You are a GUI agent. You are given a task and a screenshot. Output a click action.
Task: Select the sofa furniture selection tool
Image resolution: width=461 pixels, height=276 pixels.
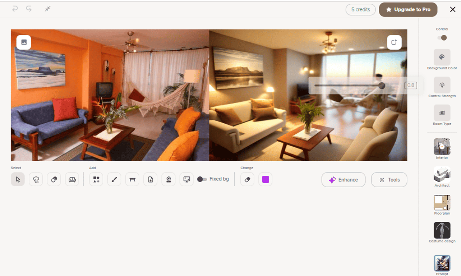point(72,179)
